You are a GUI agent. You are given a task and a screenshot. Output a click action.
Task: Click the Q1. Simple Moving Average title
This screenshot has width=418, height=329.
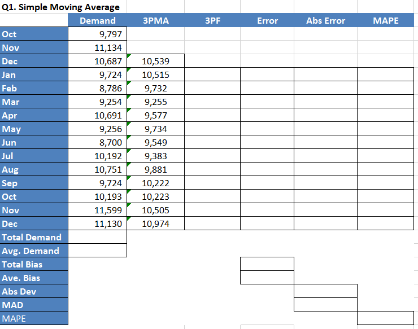click(x=60, y=7)
